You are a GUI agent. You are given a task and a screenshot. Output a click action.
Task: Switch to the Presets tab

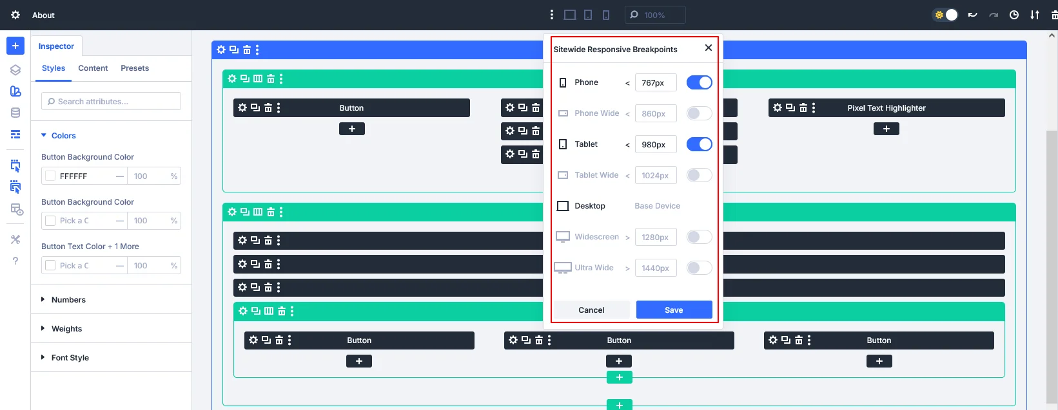coord(135,68)
